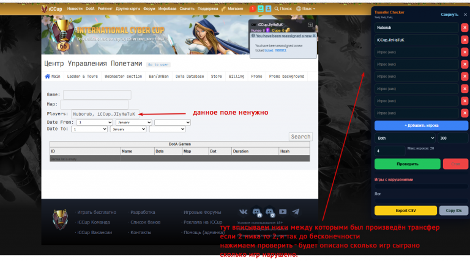Open the Новости menu item
The image size is (470, 261).
pyautogui.click(x=75, y=9)
